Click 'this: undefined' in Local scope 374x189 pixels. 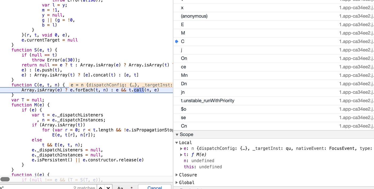(x=203, y=167)
